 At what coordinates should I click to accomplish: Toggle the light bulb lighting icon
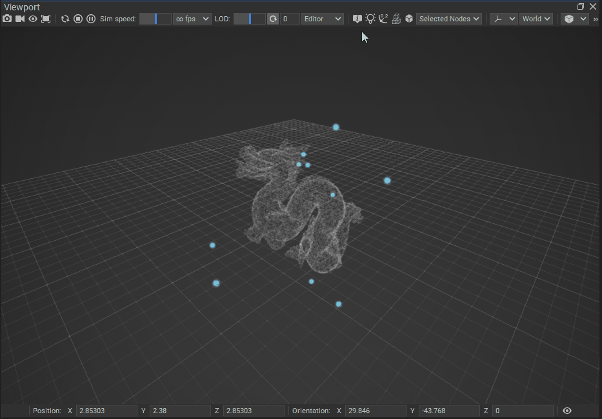pyautogui.click(x=370, y=19)
